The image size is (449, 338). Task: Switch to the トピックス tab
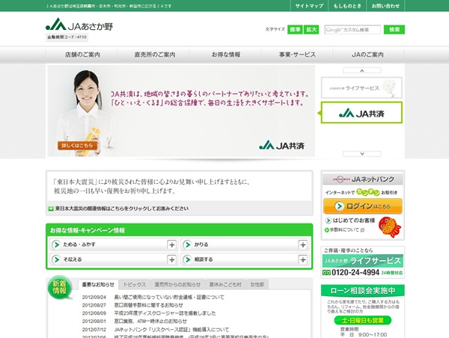point(135,284)
